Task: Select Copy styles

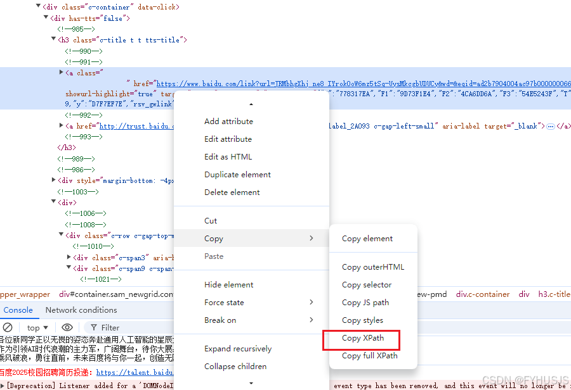Action: tap(373, 320)
